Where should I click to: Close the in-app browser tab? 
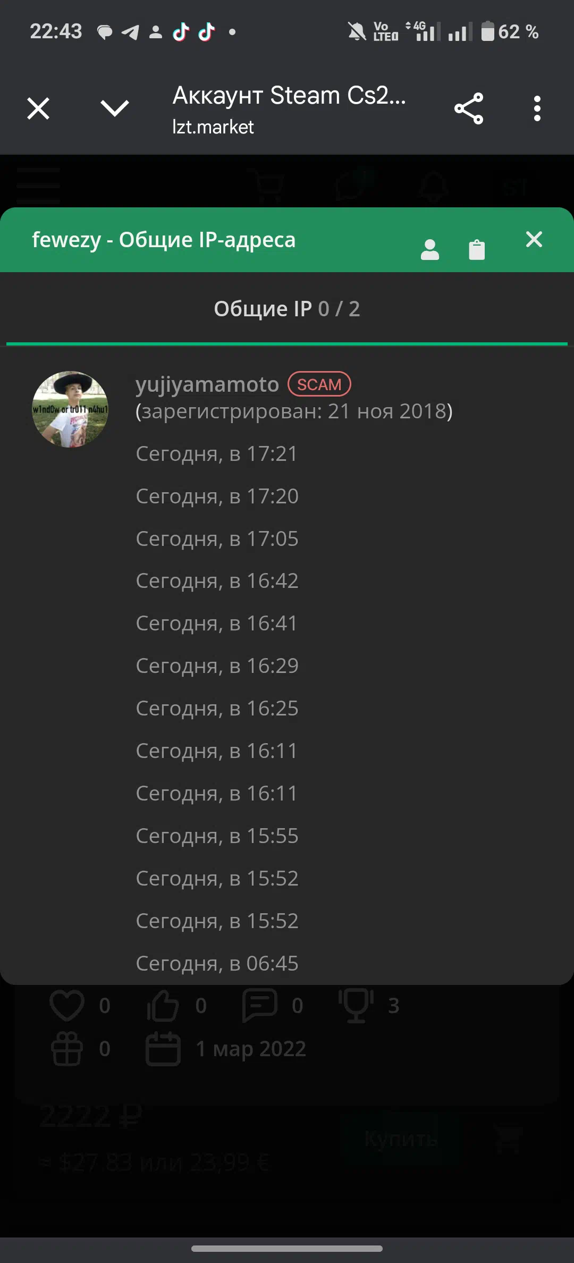coord(38,108)
